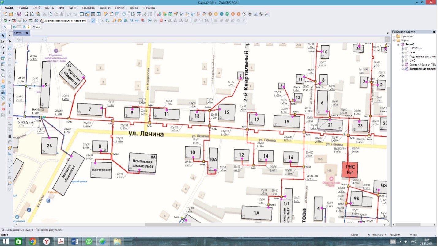Click the fill color style swatch
This screenshot has height=247, width=438.
(19, 27)
